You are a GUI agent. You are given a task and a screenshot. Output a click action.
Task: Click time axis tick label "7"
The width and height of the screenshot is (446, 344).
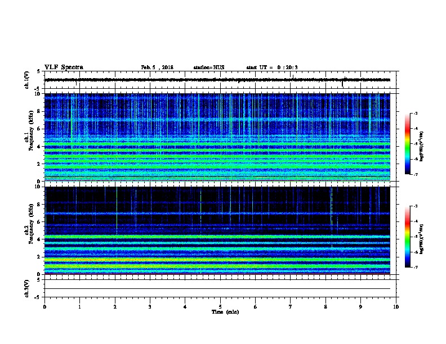(x=291, y=306)
